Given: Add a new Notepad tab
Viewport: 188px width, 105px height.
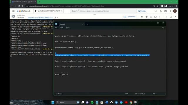Looking at the screenshot, I should tap(88, 24).
